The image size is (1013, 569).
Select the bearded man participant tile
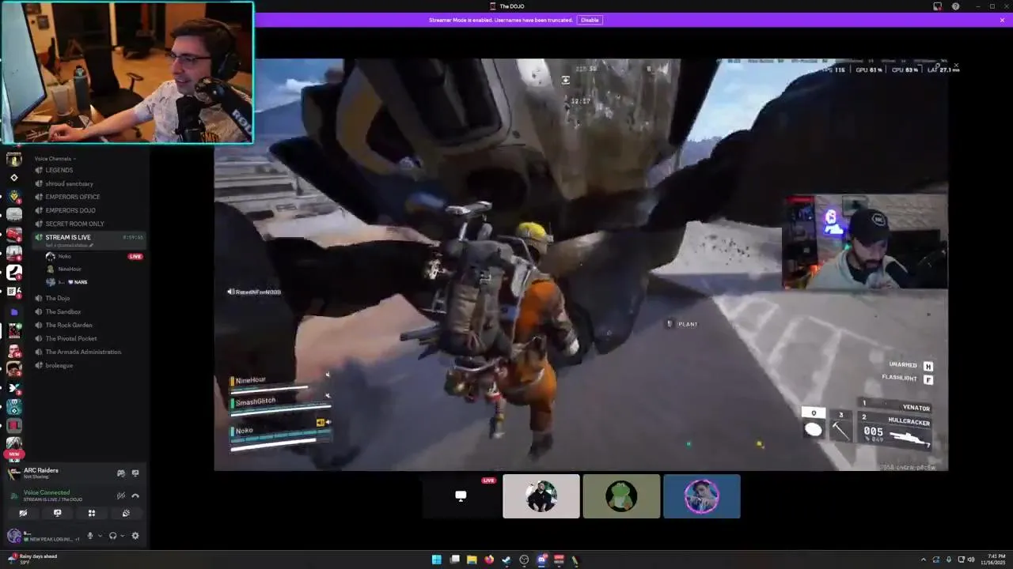tap(541, 496)
